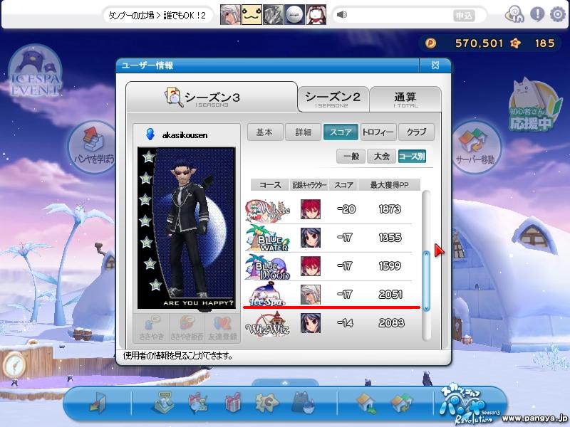Click the white golf ball avatar in top bar
The height and width of the screenshot is (427, 570).
click(294, 15)
